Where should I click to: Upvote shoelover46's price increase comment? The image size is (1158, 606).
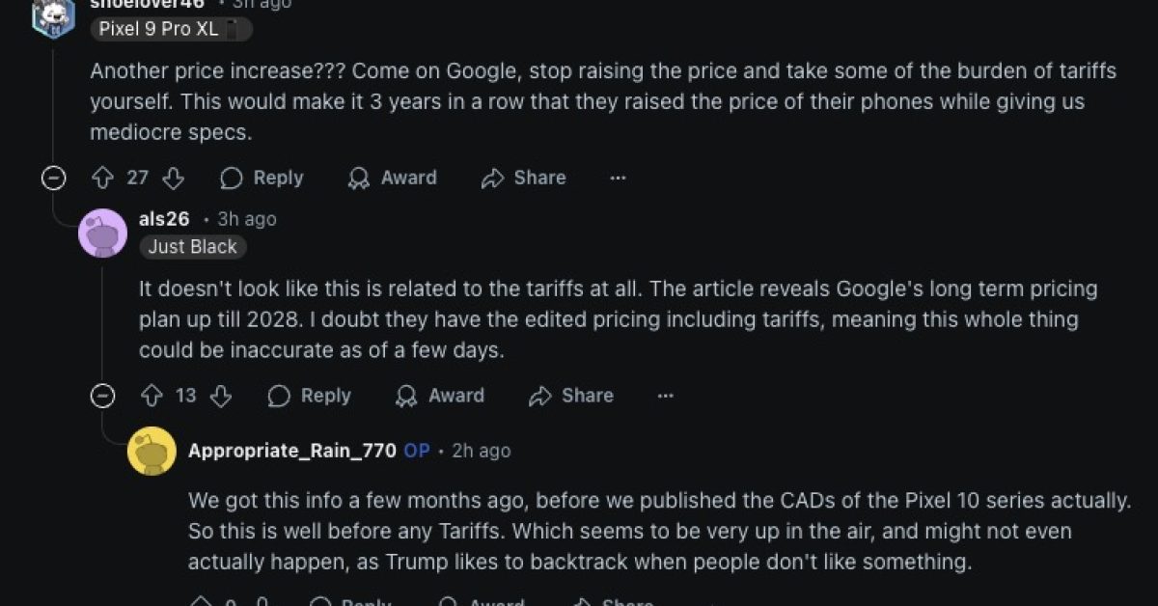[102, 178]
